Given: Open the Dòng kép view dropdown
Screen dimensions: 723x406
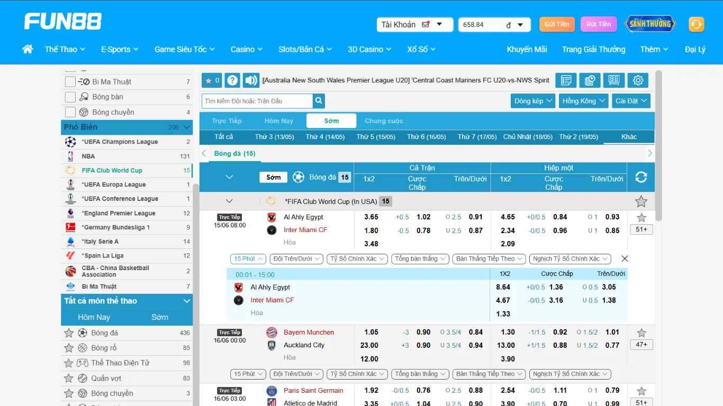Looking at the screenshot, I should click(x=533, y=101).
